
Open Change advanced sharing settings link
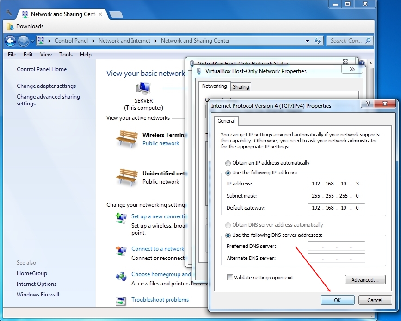point(49,100)
